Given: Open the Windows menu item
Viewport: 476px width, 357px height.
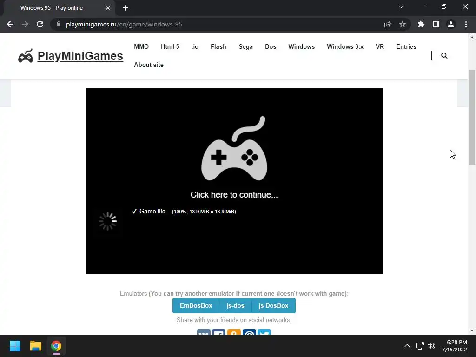Looking at the screenshot, I should coord(301,47).
